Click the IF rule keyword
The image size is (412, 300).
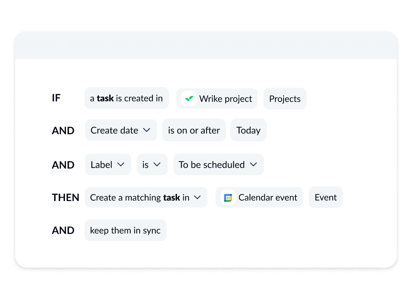56,98
